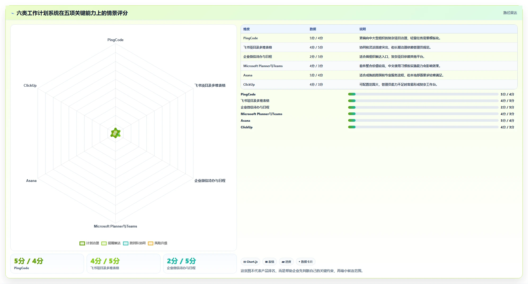Click the 表格 tag chip
The width and height of the screenshot is (528, 284).
(270, 262)
